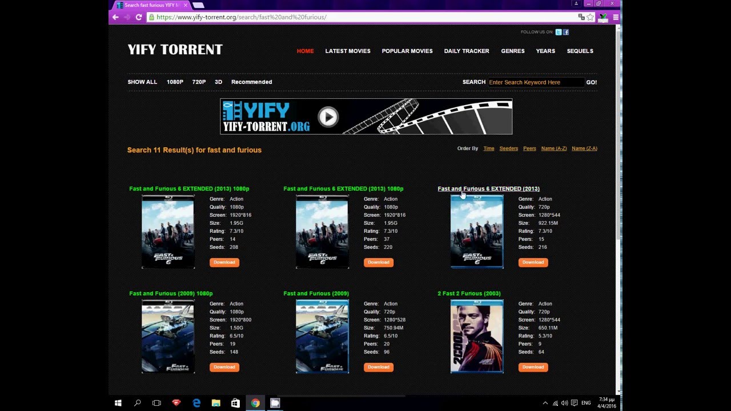Filter results by 3D
The width and height of the screenshot is (731, 411).
click(218, 82)
